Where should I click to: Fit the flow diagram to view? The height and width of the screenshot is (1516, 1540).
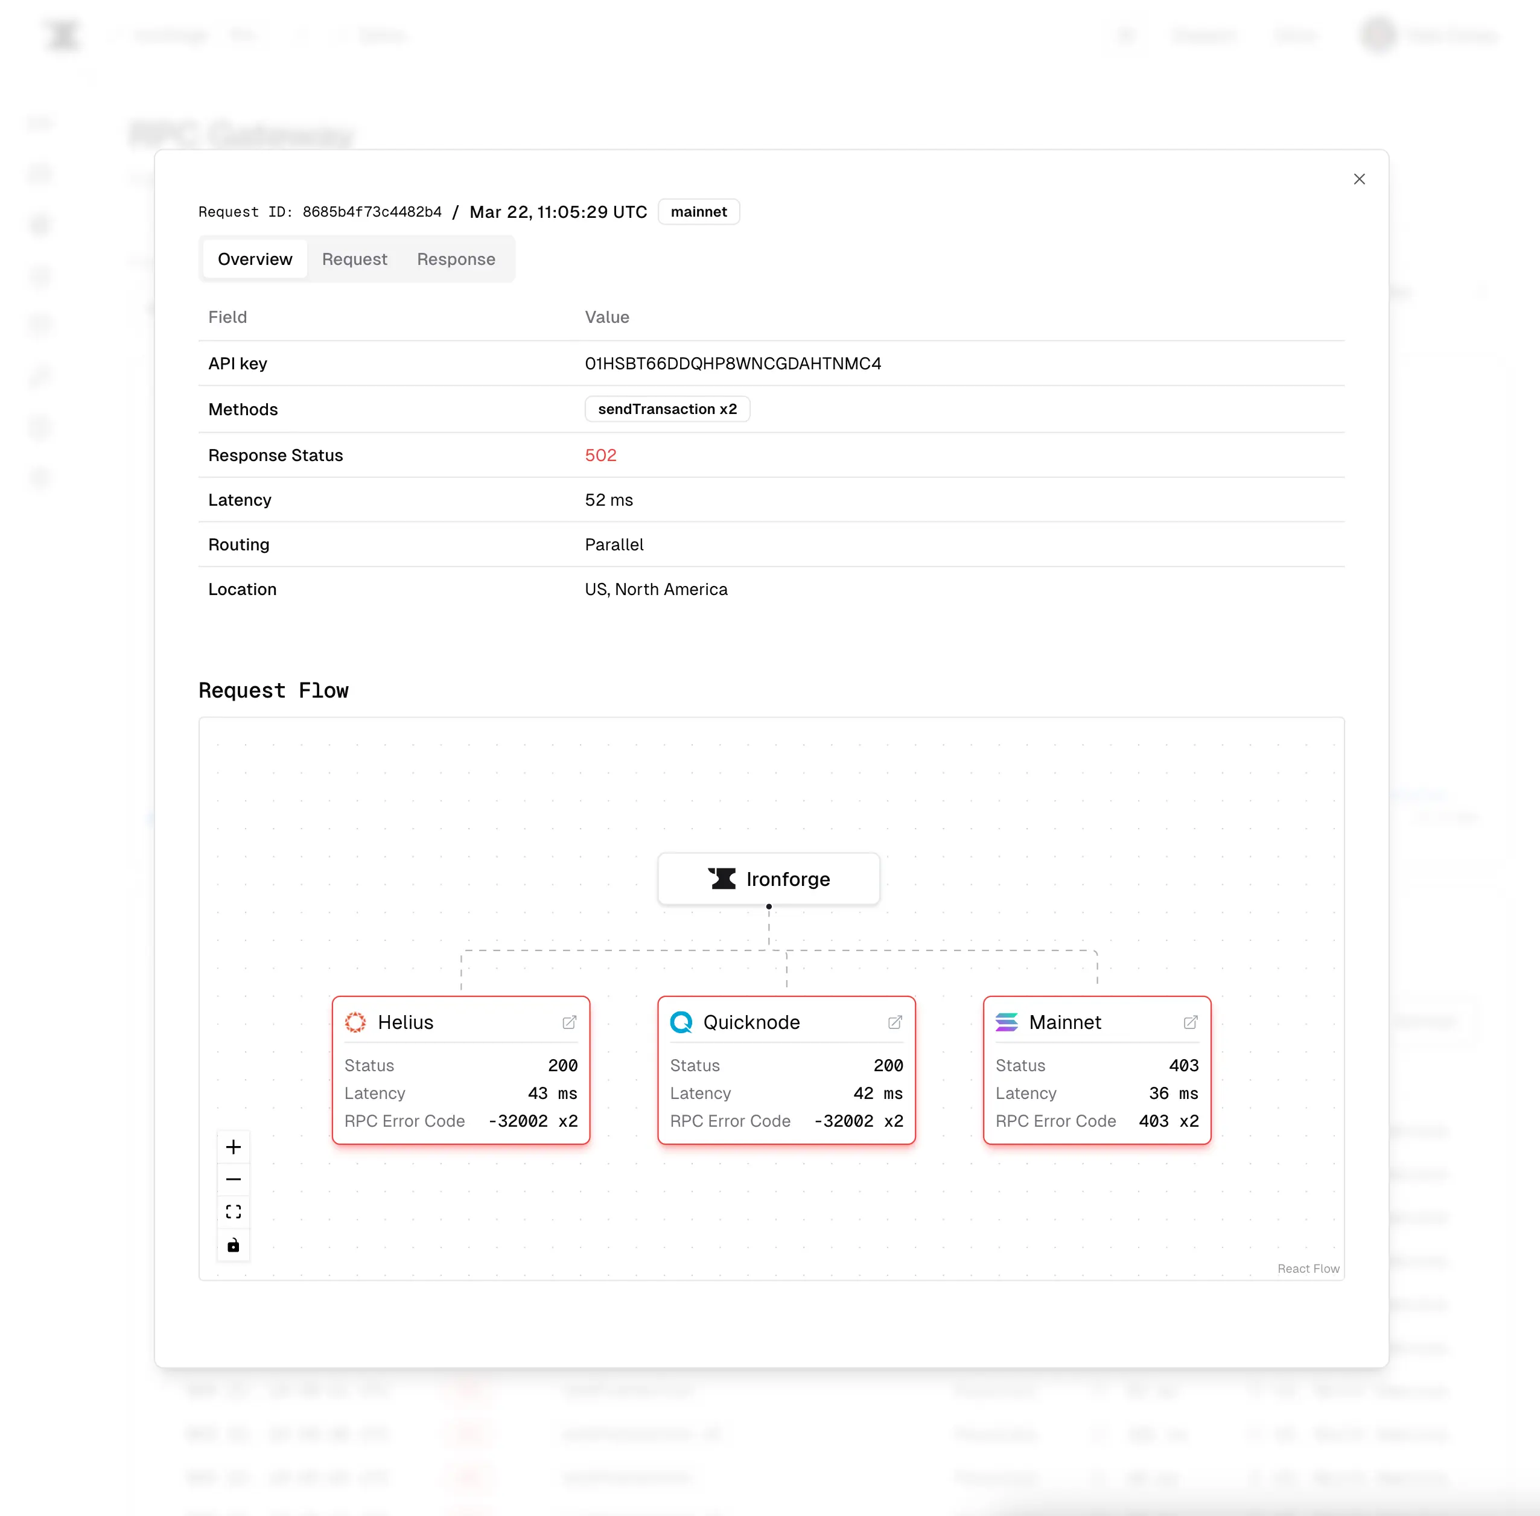(234, 1212)
